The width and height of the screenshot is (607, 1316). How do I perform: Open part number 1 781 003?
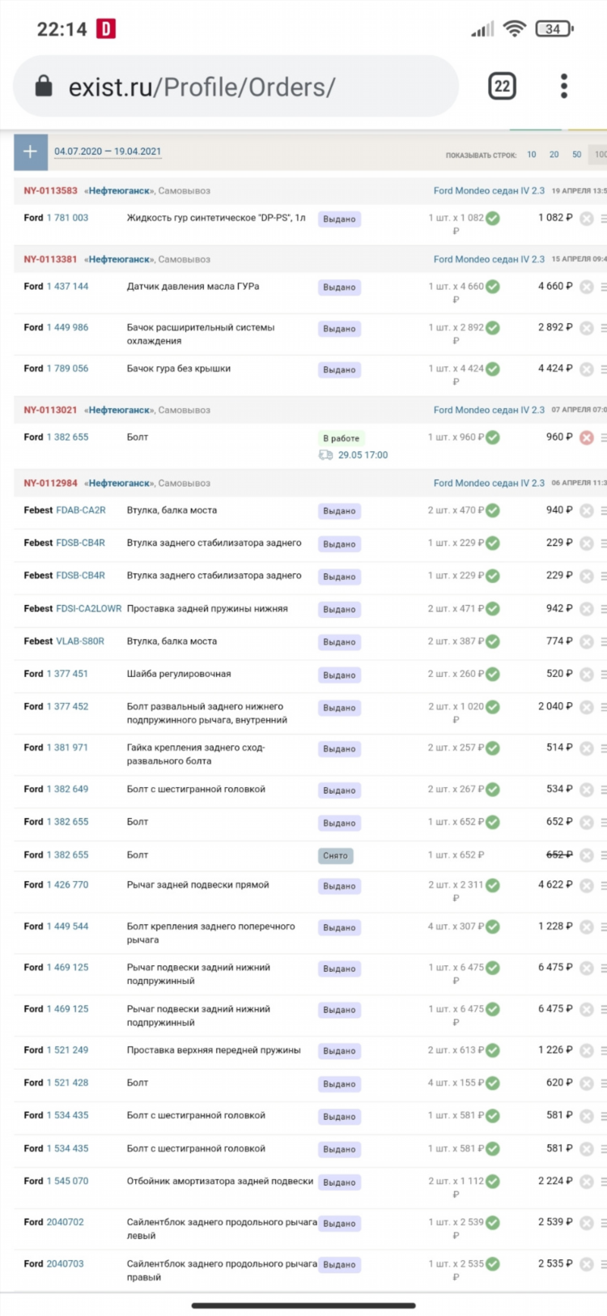(x=67, y=218)
